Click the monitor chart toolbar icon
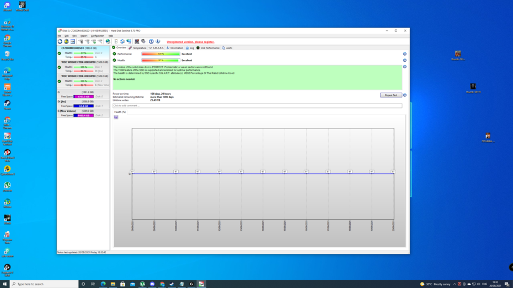The width and height of the screenshot is (513, 288). coord(137,41)
